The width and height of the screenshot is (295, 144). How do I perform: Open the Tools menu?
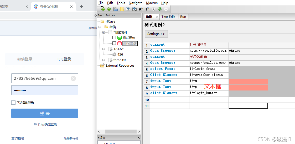pos(121,3)
